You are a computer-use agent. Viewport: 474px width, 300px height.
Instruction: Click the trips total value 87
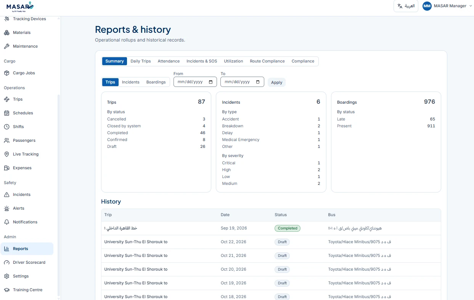[201, 102]
